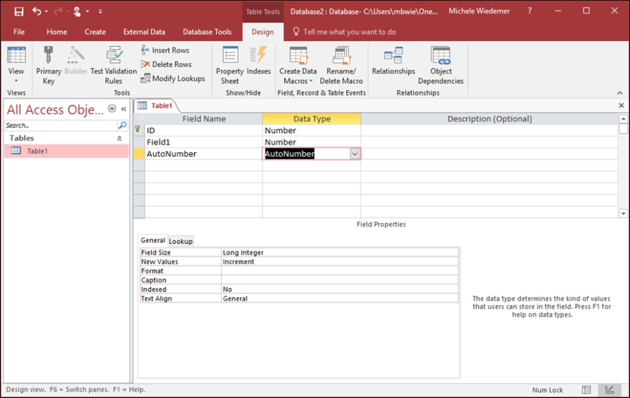
Task: Click the empty Caption property box
Action: [340, 280]
